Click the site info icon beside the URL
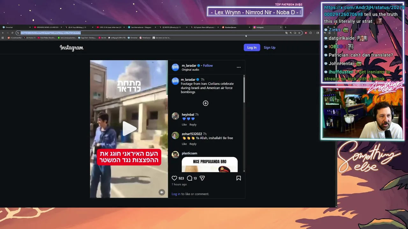The image size is (408, 229). pyautogui.click(x=18, y=33)
